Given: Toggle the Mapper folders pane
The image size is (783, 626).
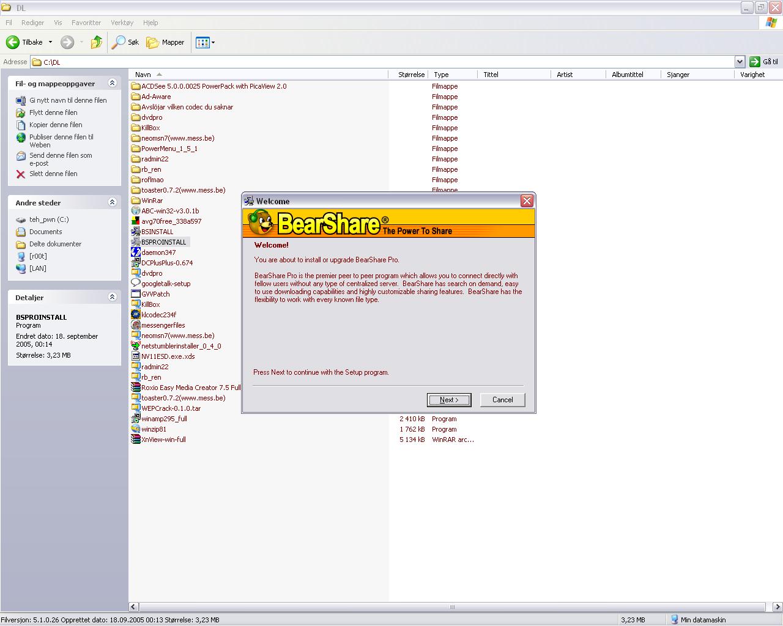Looking at the screenshot, I should coord(165,42).
